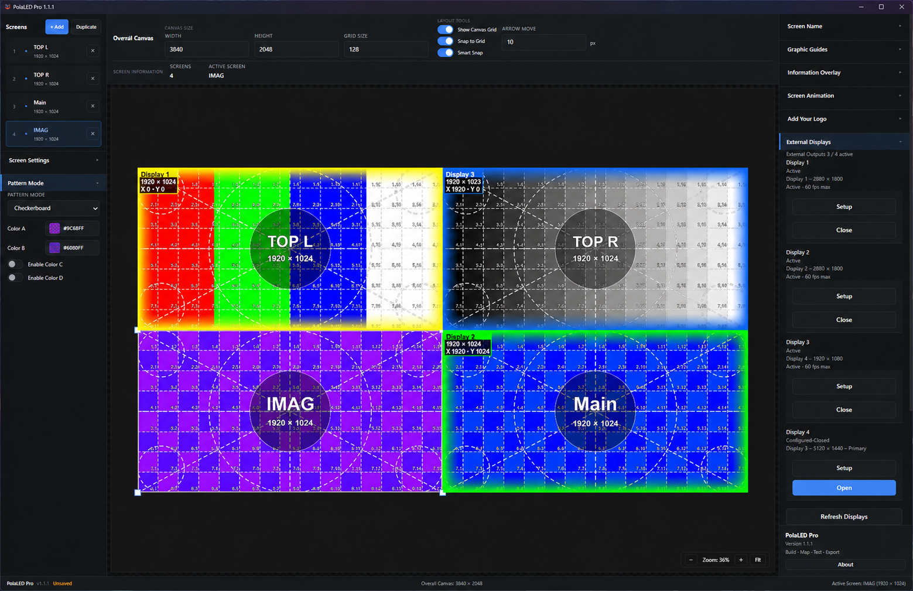Select the IMAG screen in the list
Viewport: 913px width, 591px height.
[53, 134]
